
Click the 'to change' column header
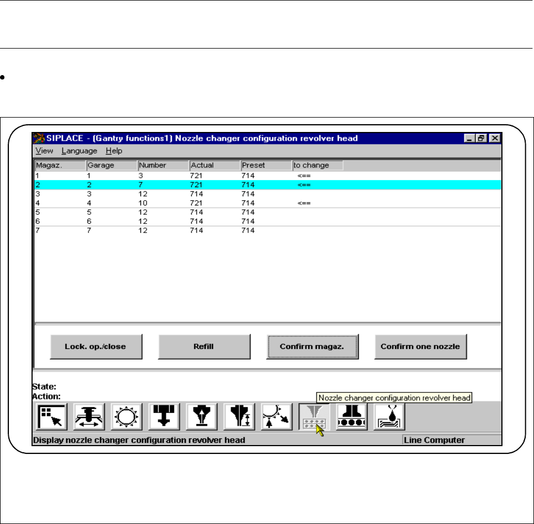click(x=318, y=165)
